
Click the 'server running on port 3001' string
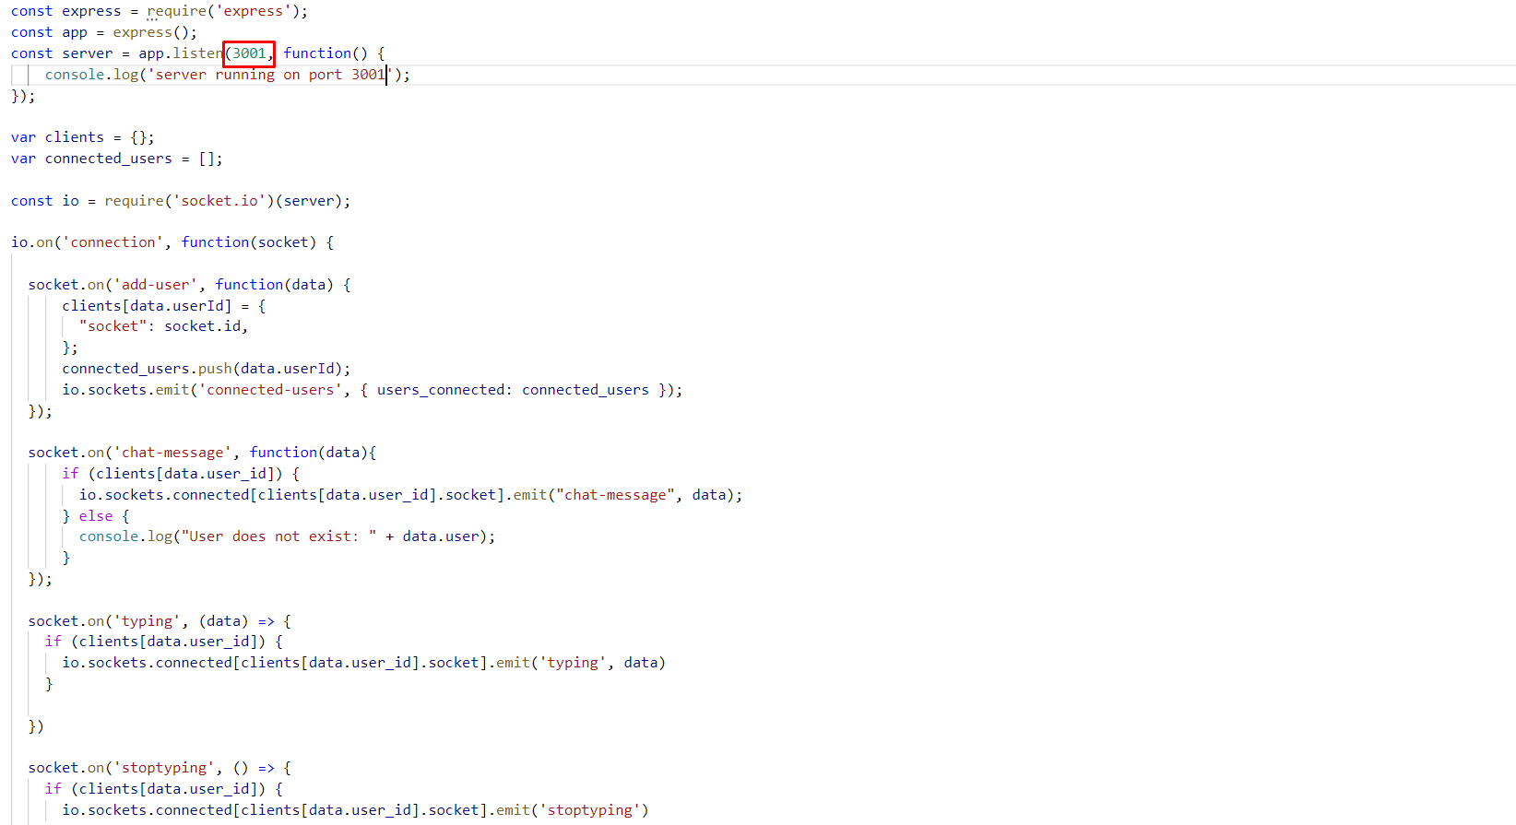tap(270, 75)
